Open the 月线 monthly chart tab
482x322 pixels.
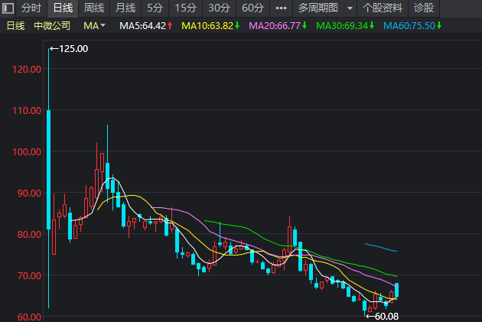pos(125,8)
